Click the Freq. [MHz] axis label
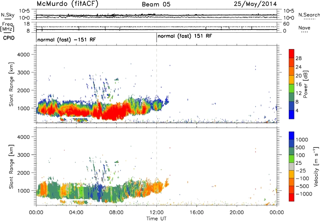 7,27
